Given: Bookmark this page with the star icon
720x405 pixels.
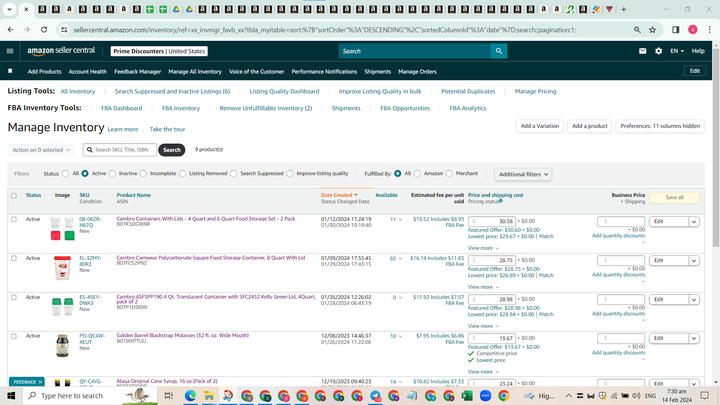Looking at the screenshot, I should [652, 30].
